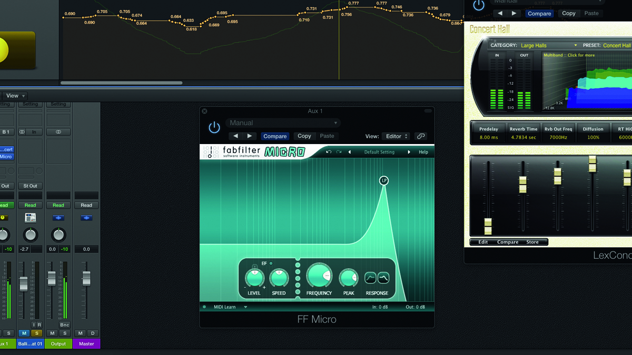Mute the Output channel
Image resolution: width=632 pixels, height=355 pixels.
click(52, 333)
